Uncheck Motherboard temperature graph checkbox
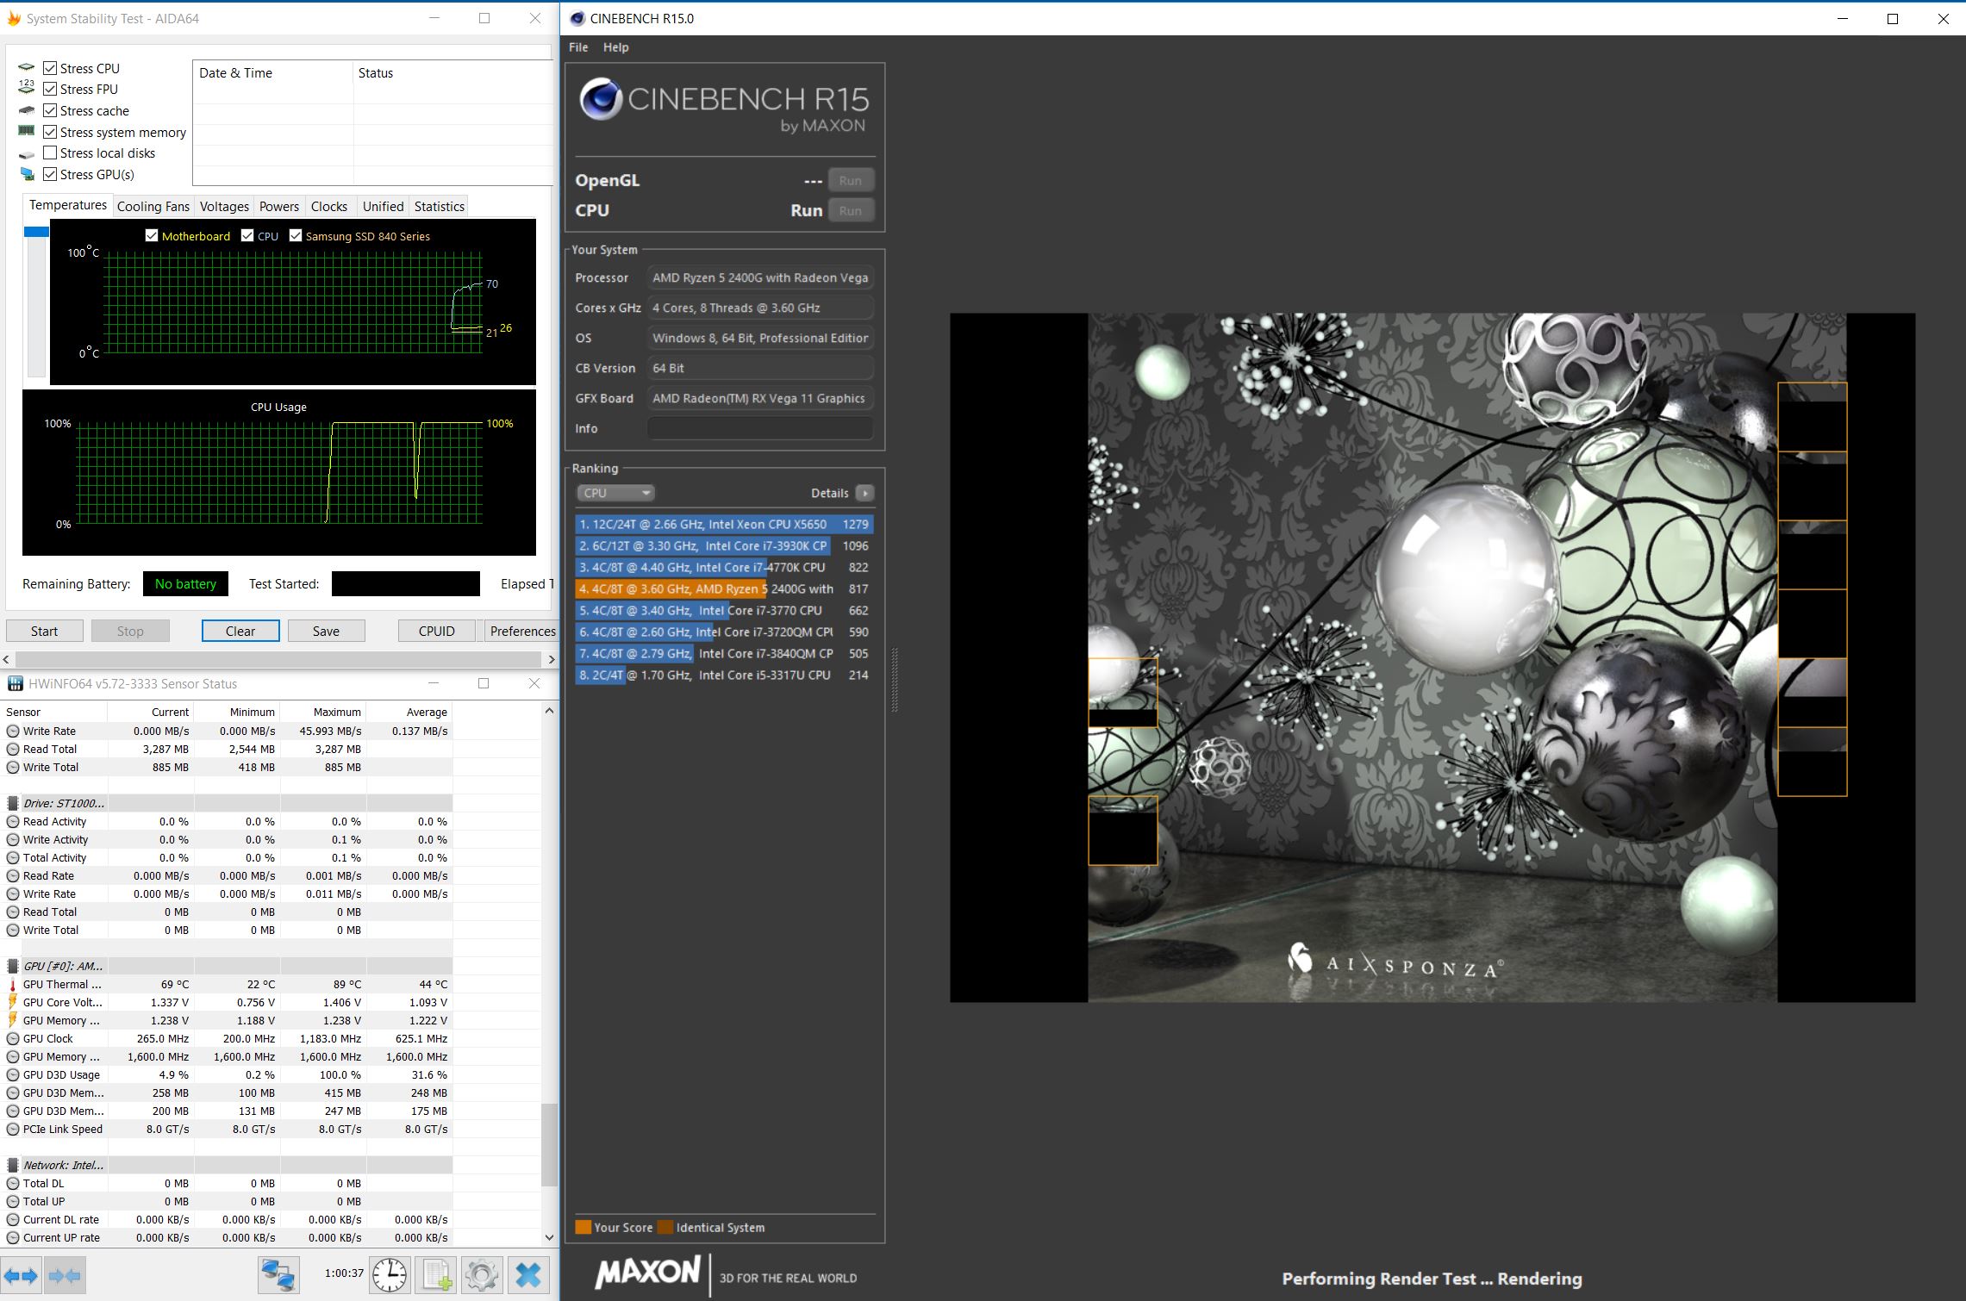This screenshot has width=1966, height=1301. [x=152, y=235]
